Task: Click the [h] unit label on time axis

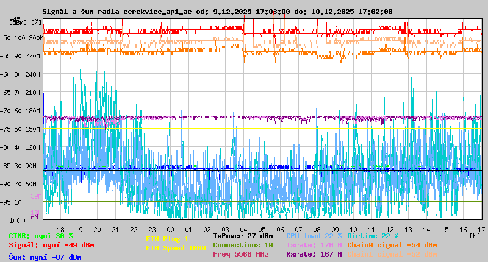Action: pos(475,236)
